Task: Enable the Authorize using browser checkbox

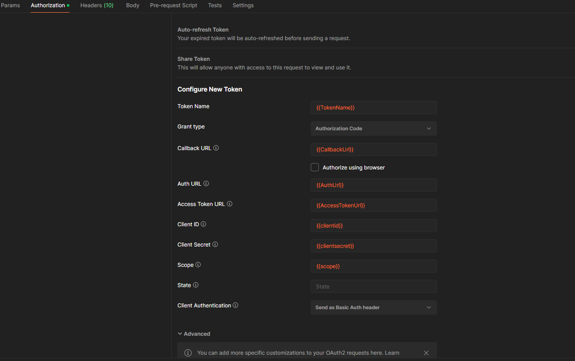Action: coord(315,167)
